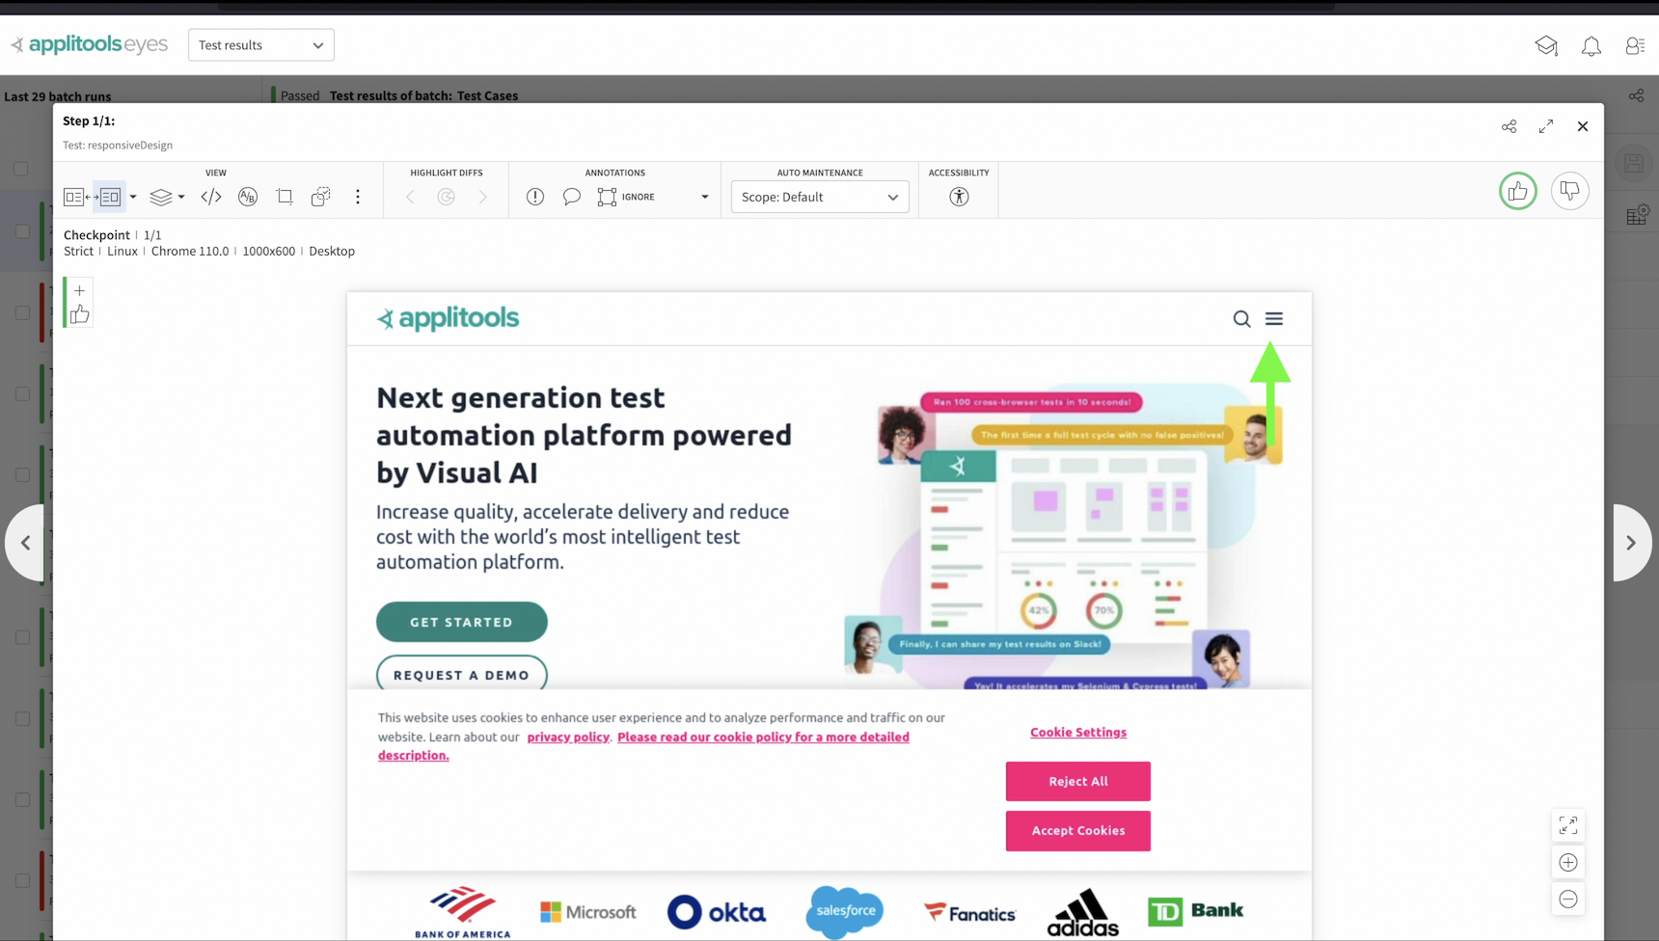Expand the layers dropdown arrow

181,197
